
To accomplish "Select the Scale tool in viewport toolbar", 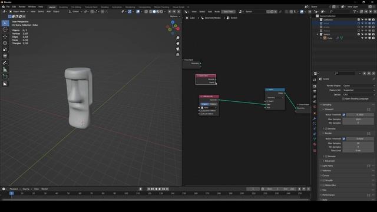I will [5, 49].
